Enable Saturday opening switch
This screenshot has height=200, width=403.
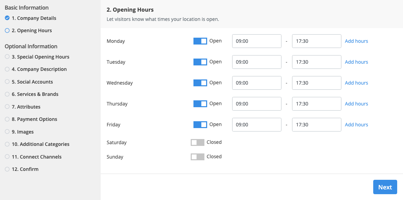197,142
